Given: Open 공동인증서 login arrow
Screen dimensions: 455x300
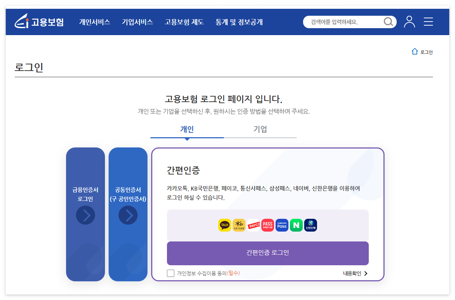Looking at the screenshot, I should click(128, 215).
